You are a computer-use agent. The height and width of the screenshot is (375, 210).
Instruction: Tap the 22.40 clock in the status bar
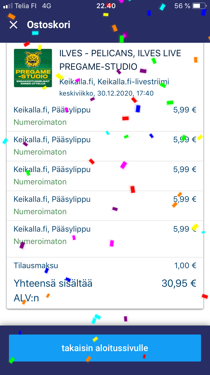[x=106, y=6]
